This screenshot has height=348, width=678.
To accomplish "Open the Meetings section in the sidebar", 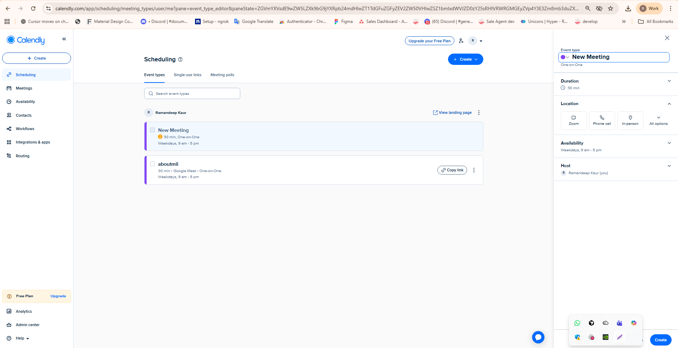I will [24, 88].
